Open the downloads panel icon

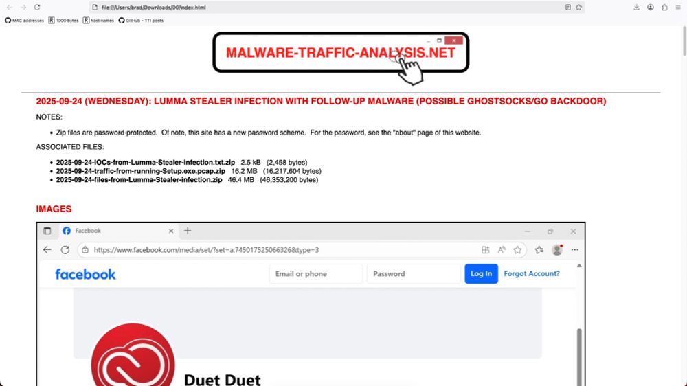coord(636,8)
